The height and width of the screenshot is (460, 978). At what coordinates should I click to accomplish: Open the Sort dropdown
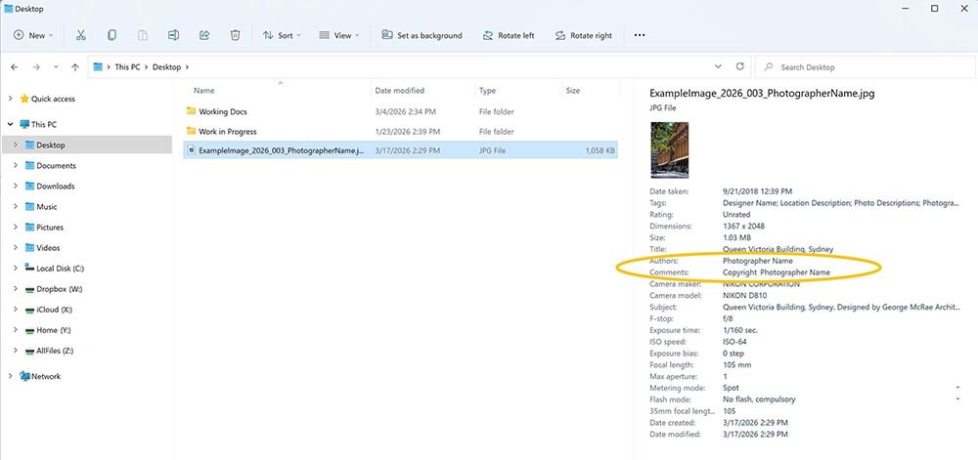[282, 35]
